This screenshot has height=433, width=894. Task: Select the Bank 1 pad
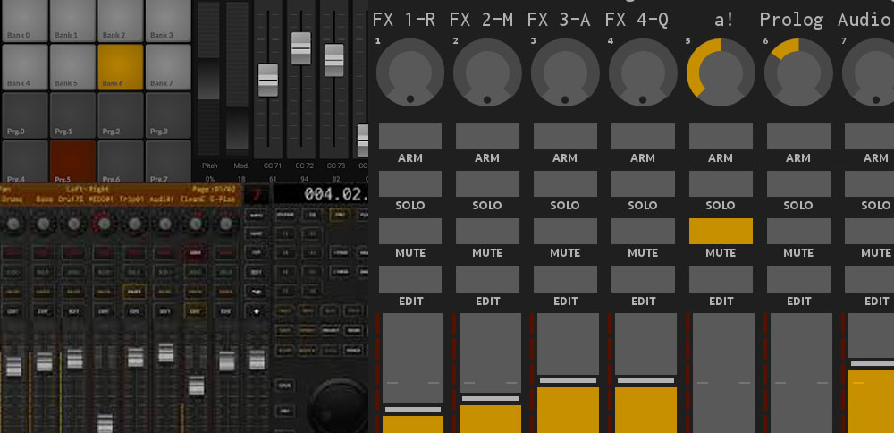pyautogui.click(x=72, y=21)
